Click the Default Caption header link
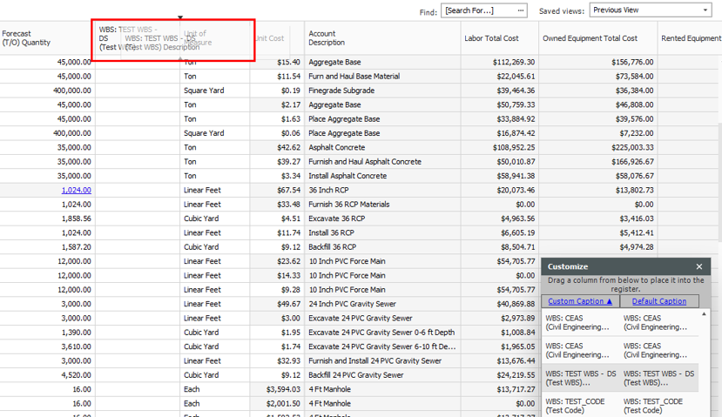This screenshot has width=722, height=417. pos(658,301)
